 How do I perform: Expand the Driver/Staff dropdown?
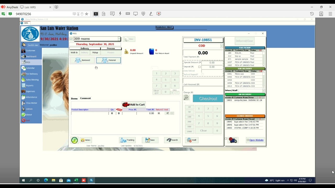click(x=264, y=91)
